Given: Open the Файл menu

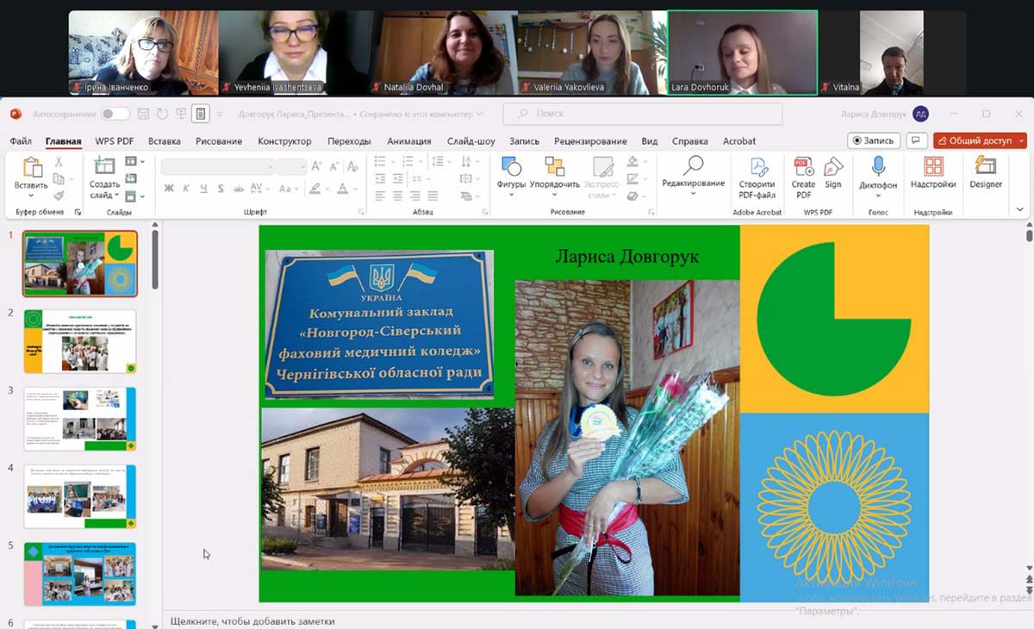Looking at the screenshot, I should click(21, 141).
